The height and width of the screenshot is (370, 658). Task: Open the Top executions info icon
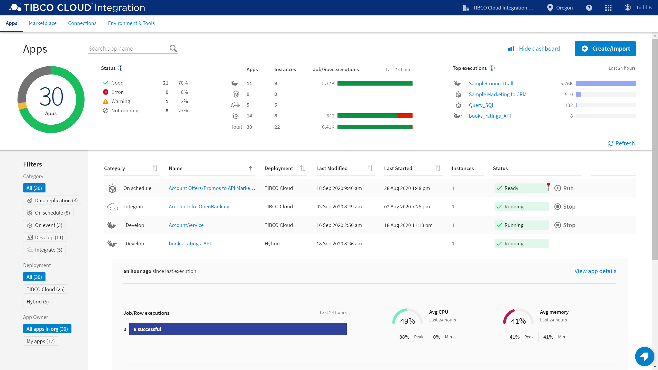492,68
